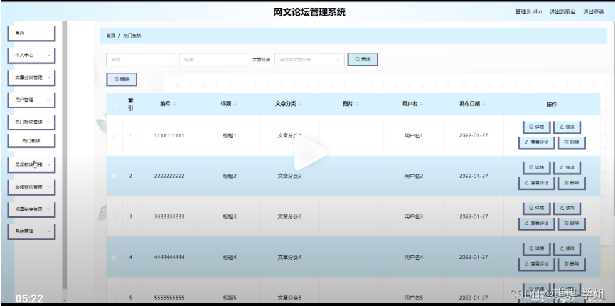Click 首页 in the breadcrumb
Image resolution: width=615 pixels, height=306 pixels.
(x=110, y=36)
